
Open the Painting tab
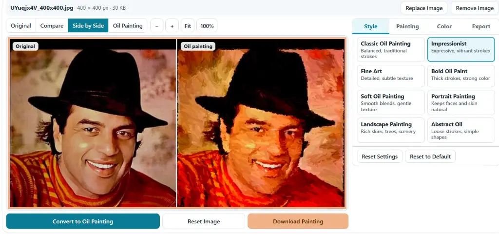(407, 26)
